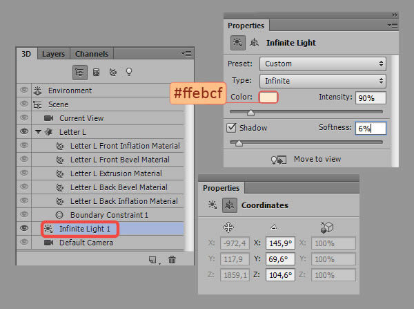
Task: Click the light icon in Coordinates panel
Action: 213,205
